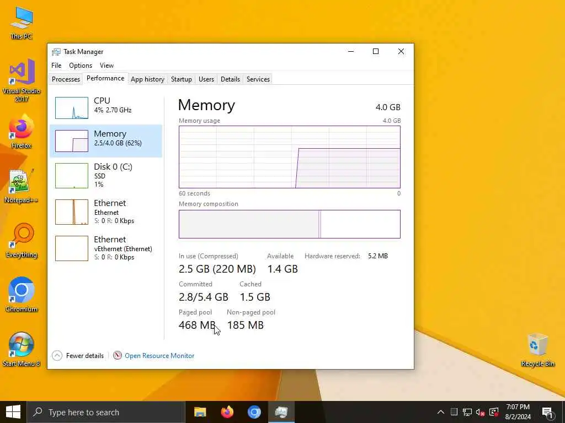
Task: Maximize the Task Manager window
Action: [x=375, y=51]
